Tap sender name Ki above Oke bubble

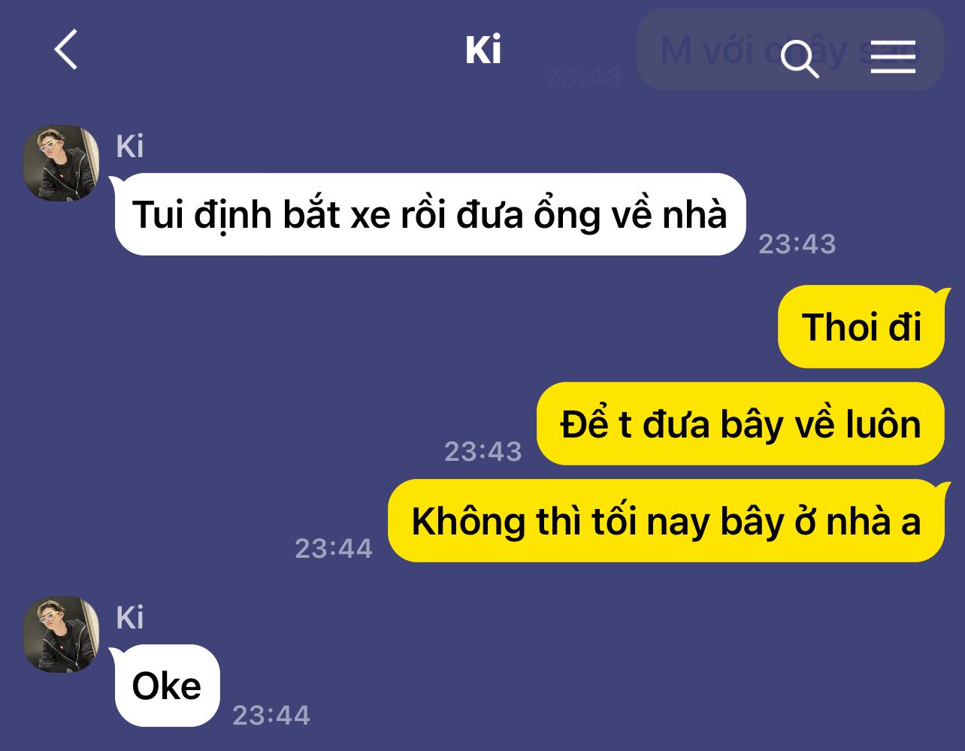[x=130, y=618]
